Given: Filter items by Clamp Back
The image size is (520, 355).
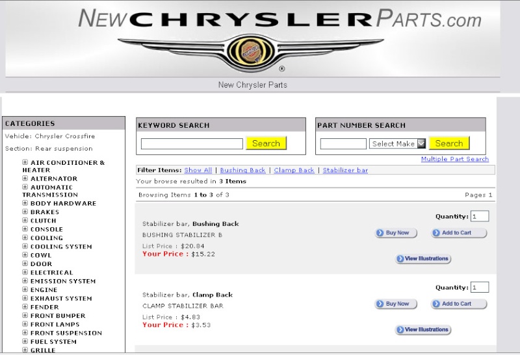Looking at the screenshot, I should (294, 170).
